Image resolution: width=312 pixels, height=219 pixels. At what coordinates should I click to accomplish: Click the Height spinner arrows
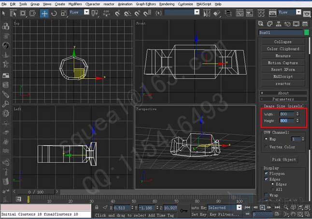click(298, 121)
